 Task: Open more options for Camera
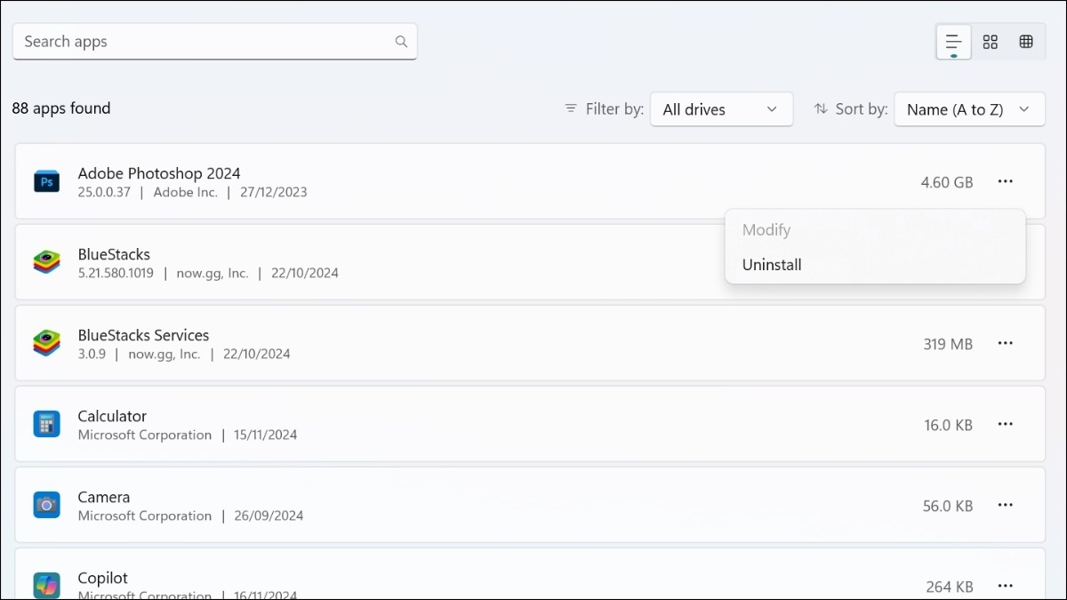click(1006, 505)
